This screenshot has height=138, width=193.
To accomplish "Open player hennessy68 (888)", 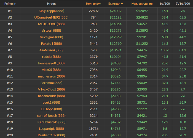I will [x=51, y=63].
